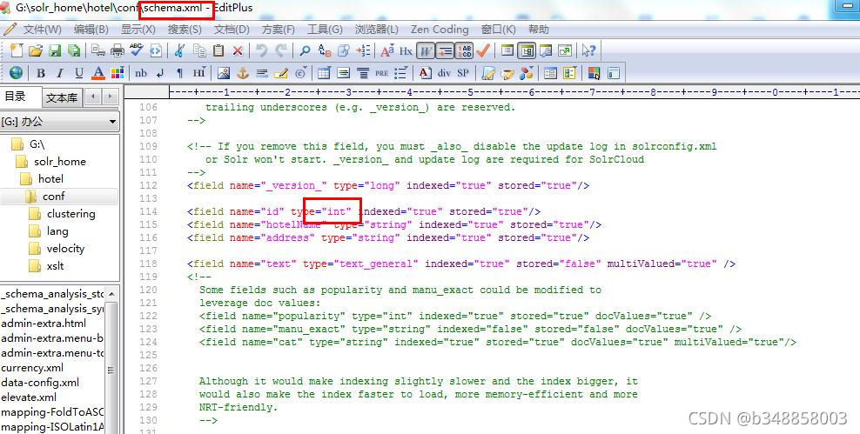The height and width of the screenshot is (434, 860).
Task: Click the Print icon
Action: click(118, 50)
